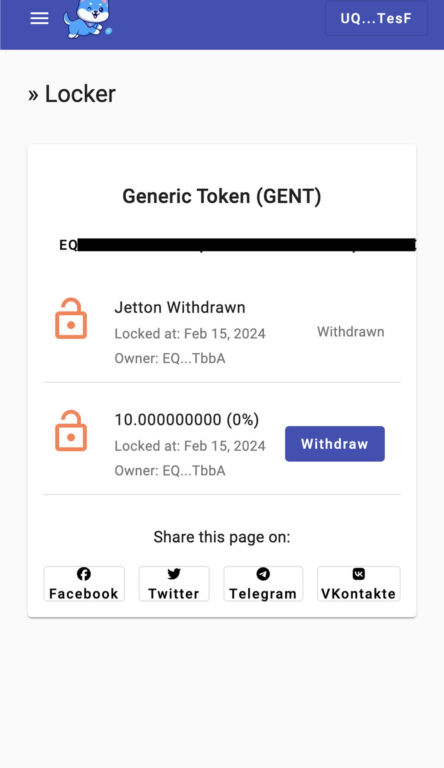
Task: Click the Twitter bird icon
Action: (174, 574)
